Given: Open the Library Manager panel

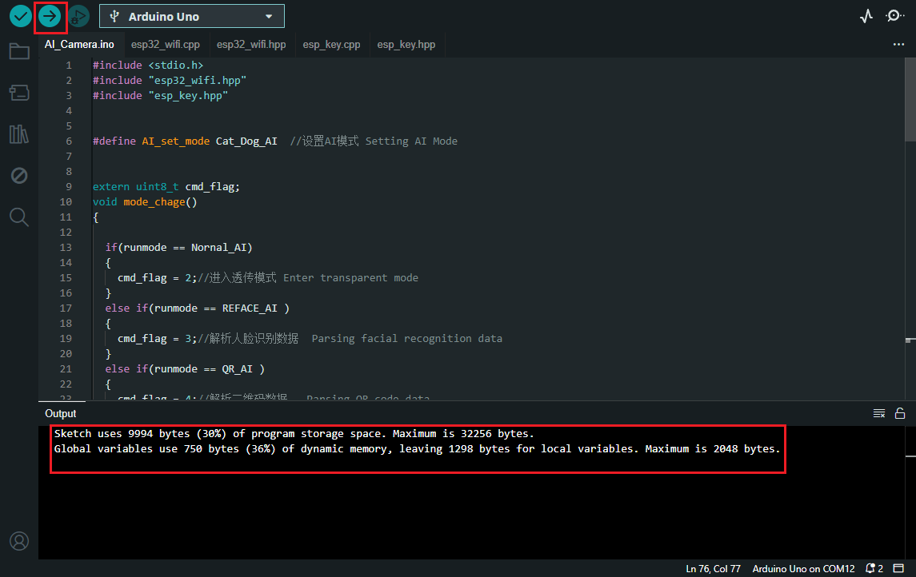Looking at the screenshot, I should (19, 134).
